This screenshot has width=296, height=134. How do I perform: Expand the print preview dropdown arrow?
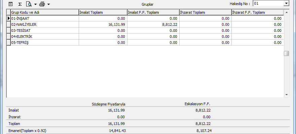click(35, 4)
